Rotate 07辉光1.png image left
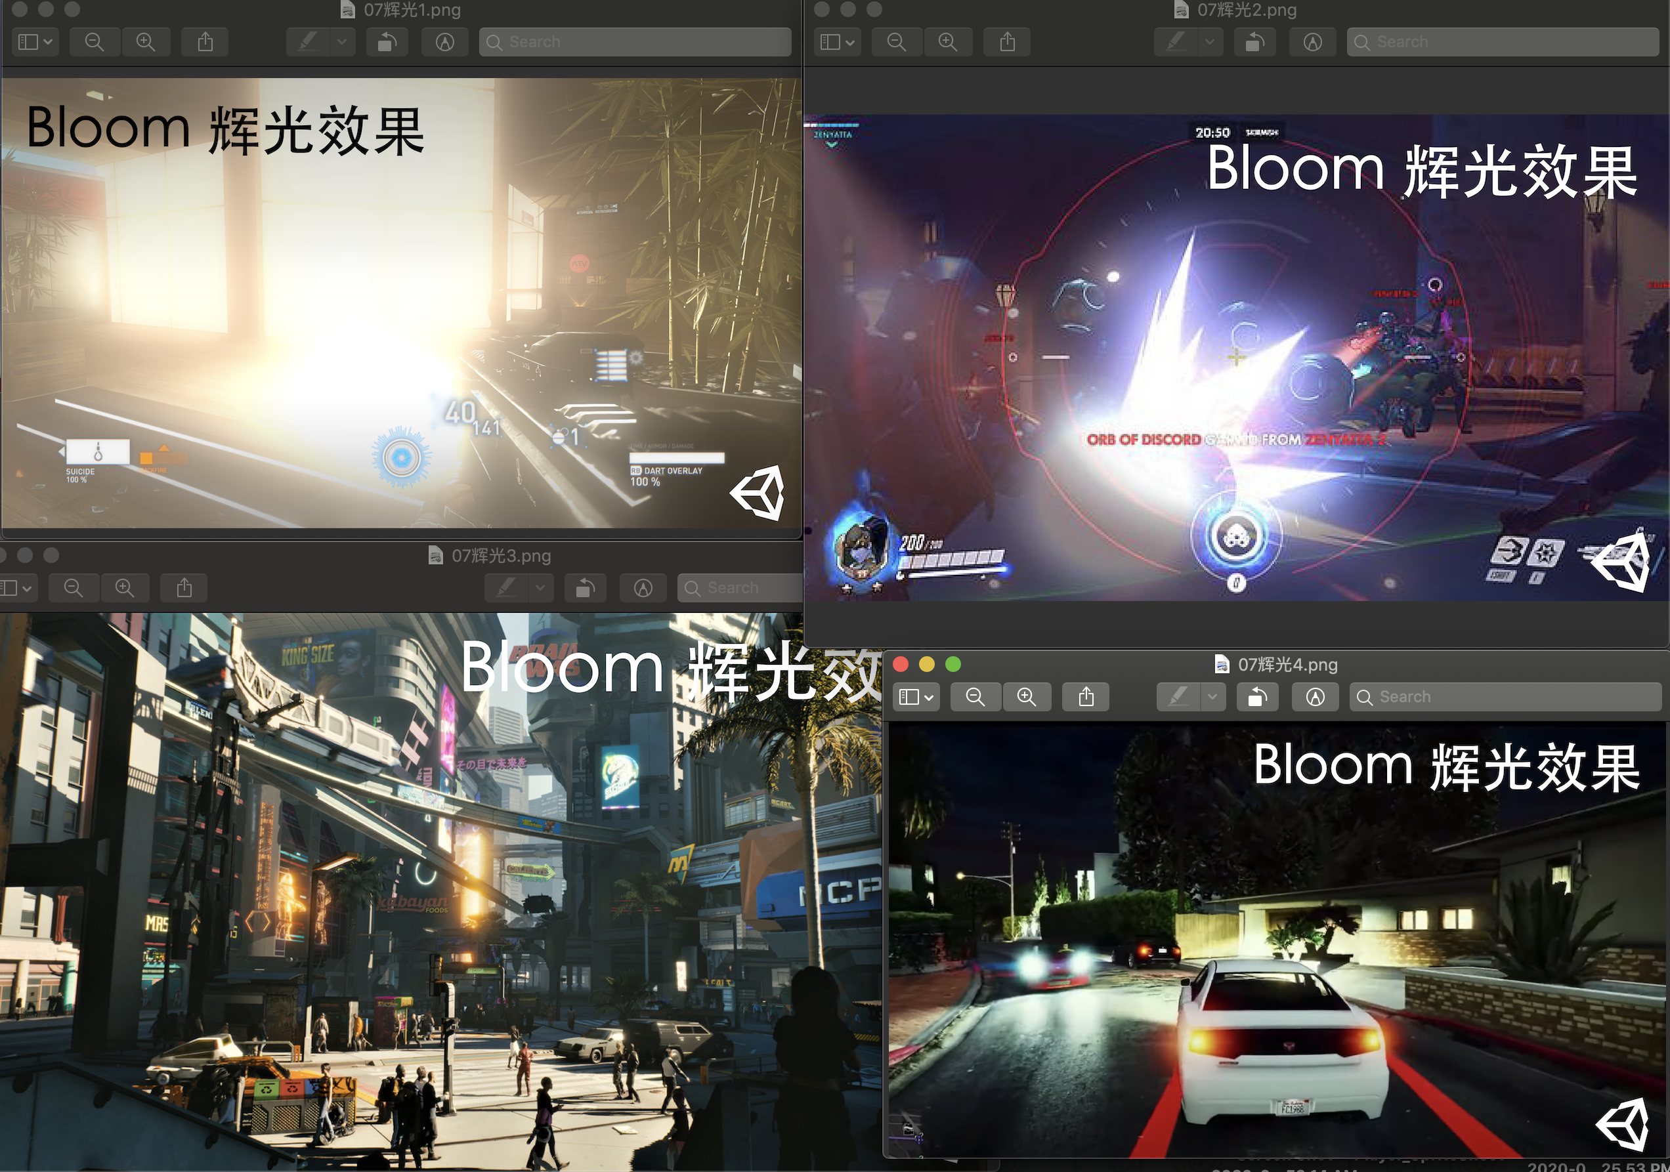This screenshot has height=1172, width=1670. click(387, 42)
